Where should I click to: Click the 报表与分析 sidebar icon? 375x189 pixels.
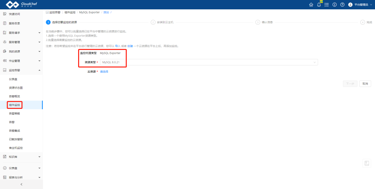pyautogui.click(x=5, y=177)
